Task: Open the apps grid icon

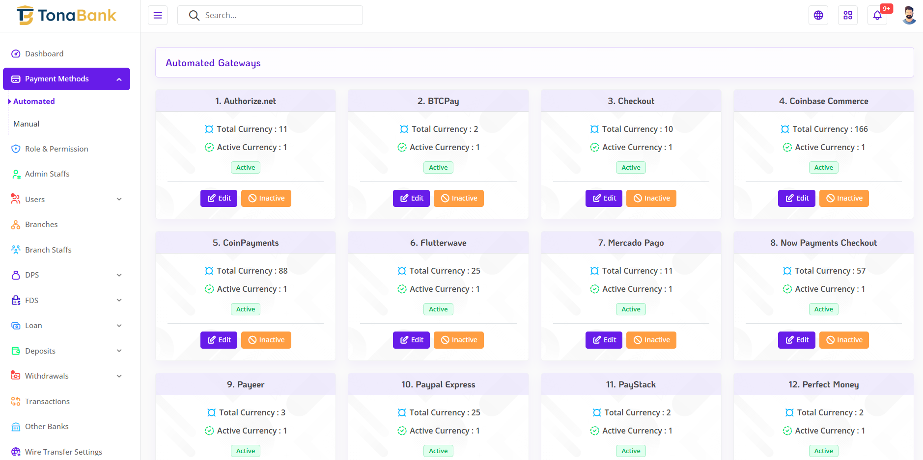Action: tap(848, 15)
